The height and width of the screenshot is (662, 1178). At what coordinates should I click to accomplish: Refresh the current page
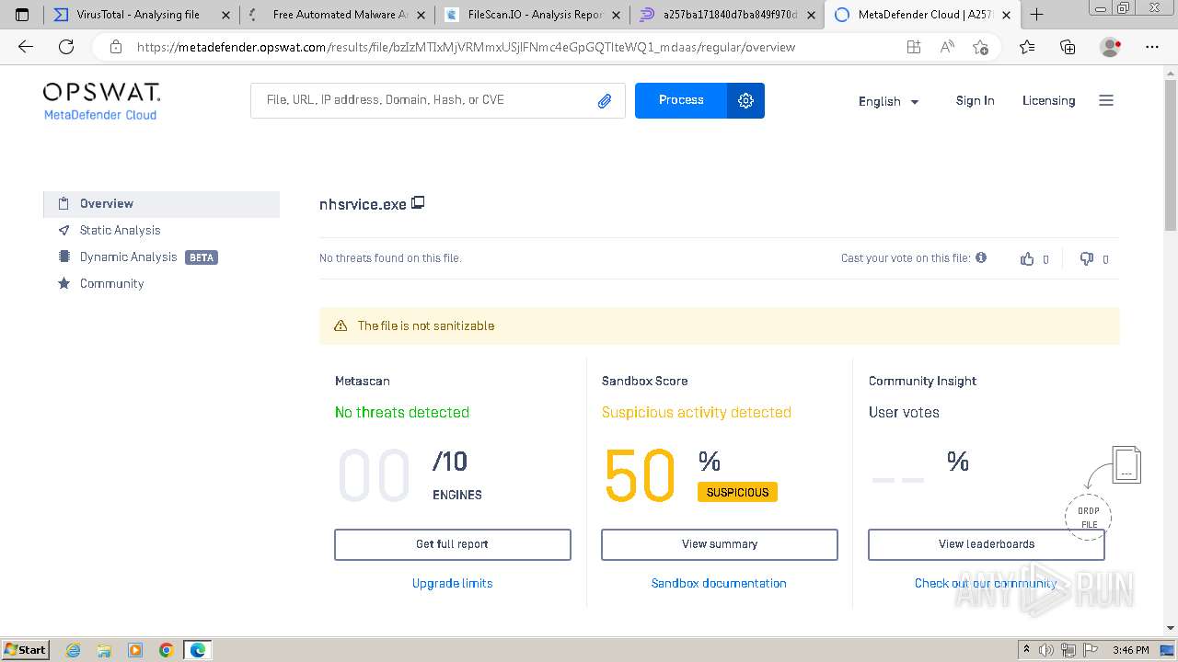(66, 47)
